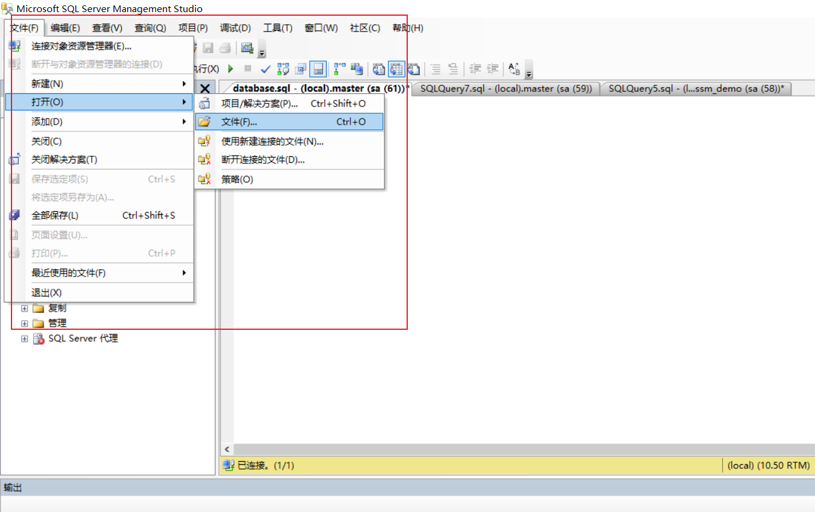Click the 已连接。(1/1) status text

pos(266,465)
